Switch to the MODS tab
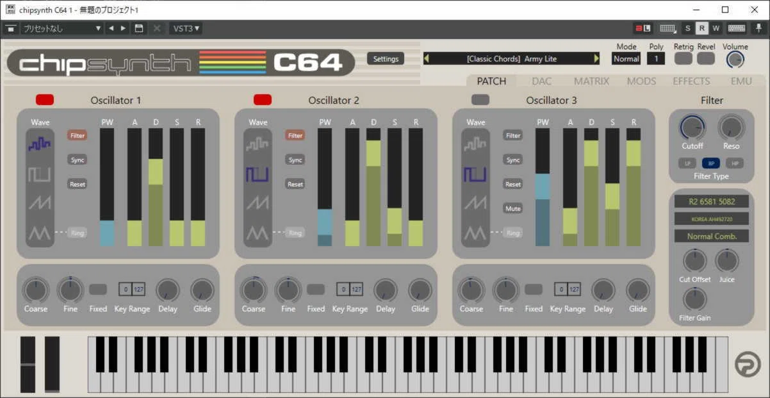This screenshot has height=398, width=770. [x=641, y=81]
